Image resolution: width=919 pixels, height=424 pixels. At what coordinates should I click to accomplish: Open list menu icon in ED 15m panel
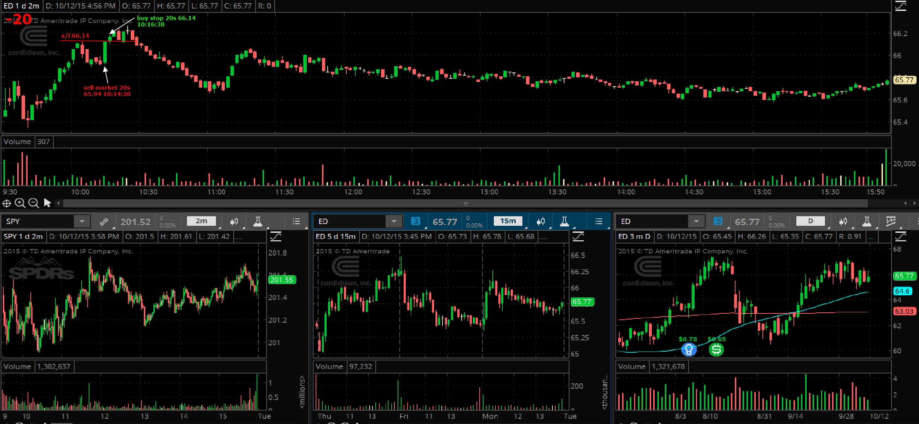(599, 222)
